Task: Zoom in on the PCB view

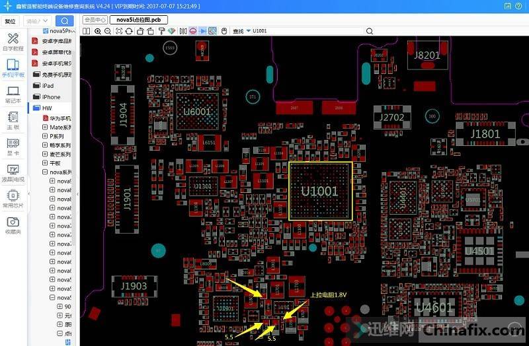Action: [98, 31]
